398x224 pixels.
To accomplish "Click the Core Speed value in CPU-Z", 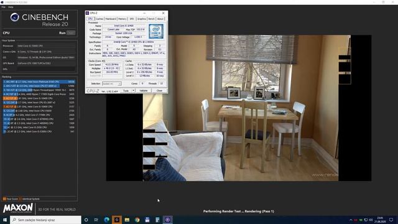I will click(112, 65).
